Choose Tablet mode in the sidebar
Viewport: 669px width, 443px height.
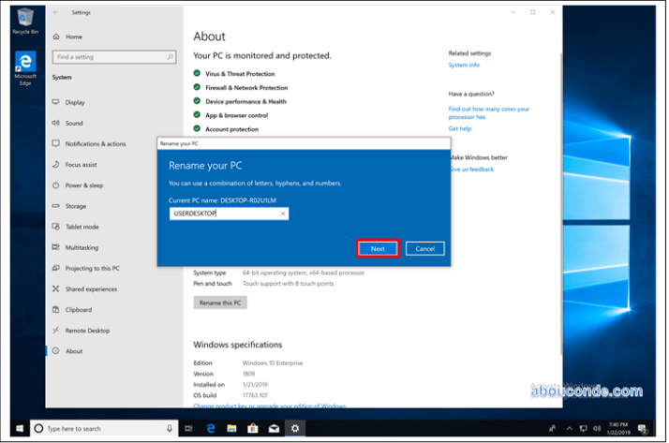tap(82, 227)
